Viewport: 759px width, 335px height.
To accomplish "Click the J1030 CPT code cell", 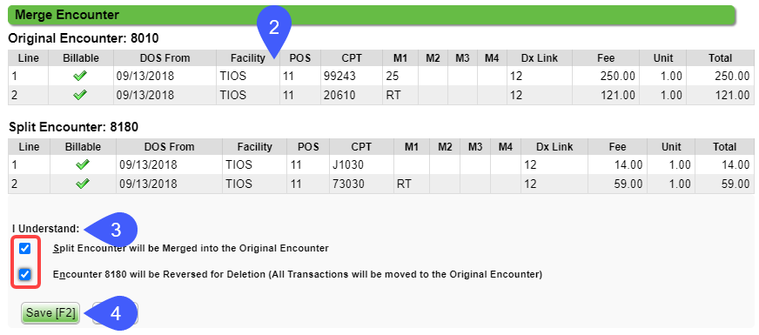I will (x=361, y=165).
